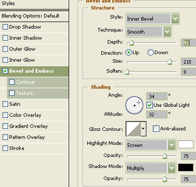Uncheck Use Global Light
The width and height of the screenshot is (196, 187).
click(x=150, y=105)
